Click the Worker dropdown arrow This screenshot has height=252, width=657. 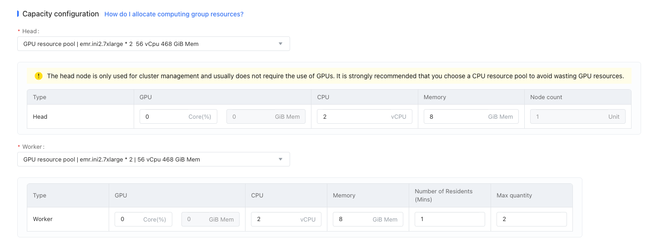coord(281,159)
